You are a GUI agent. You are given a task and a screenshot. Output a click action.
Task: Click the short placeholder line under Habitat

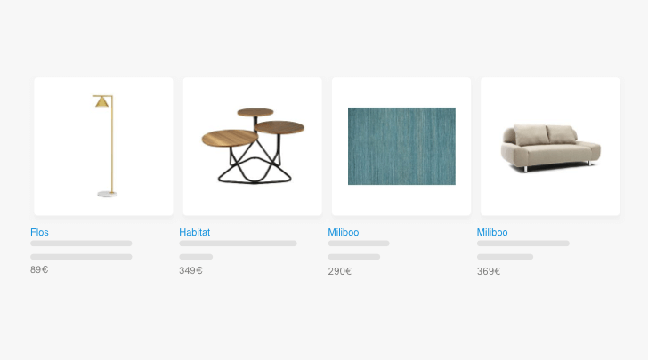point(196,257)
